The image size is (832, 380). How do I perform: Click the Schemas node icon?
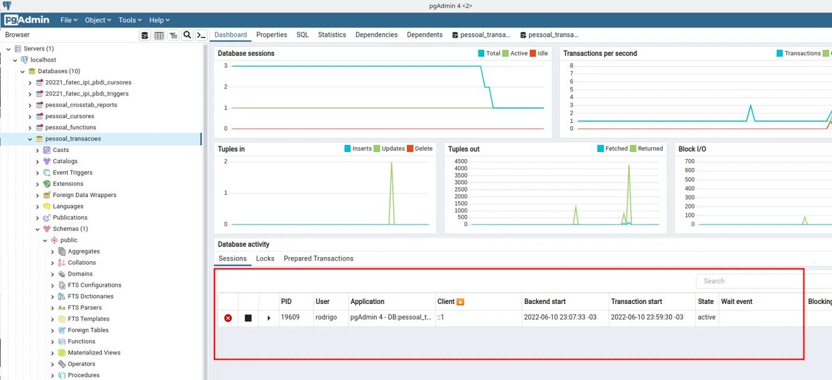click(x=47, y=229)
